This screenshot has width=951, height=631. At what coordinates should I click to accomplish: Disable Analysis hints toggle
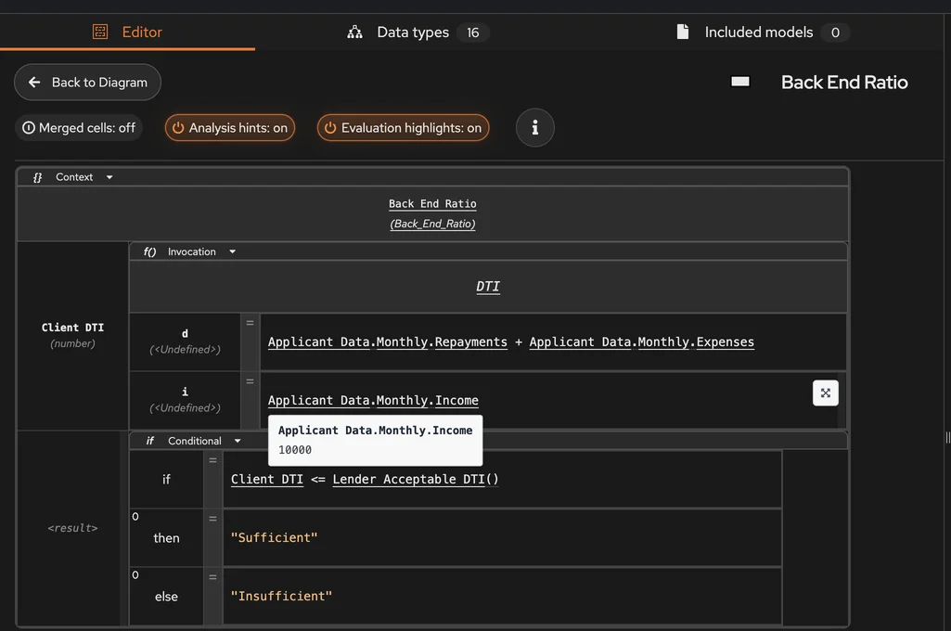230,128
